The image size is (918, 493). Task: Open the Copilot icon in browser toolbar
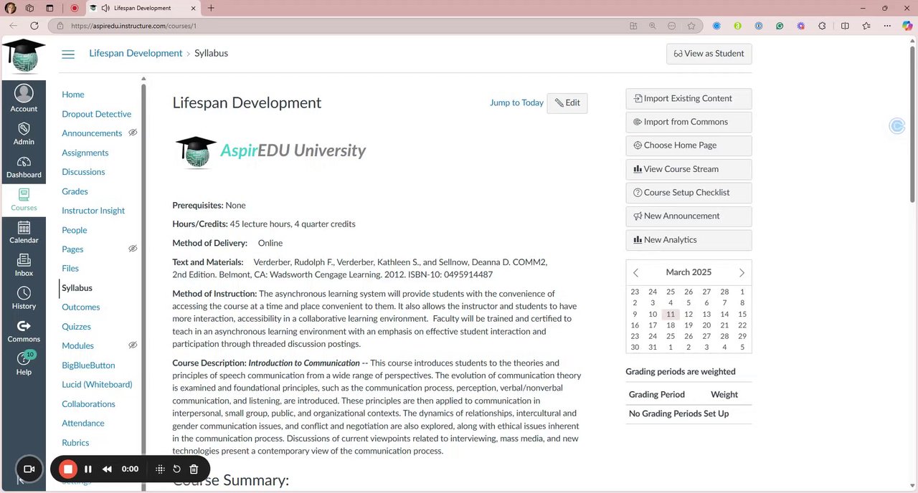coord(907,26)
